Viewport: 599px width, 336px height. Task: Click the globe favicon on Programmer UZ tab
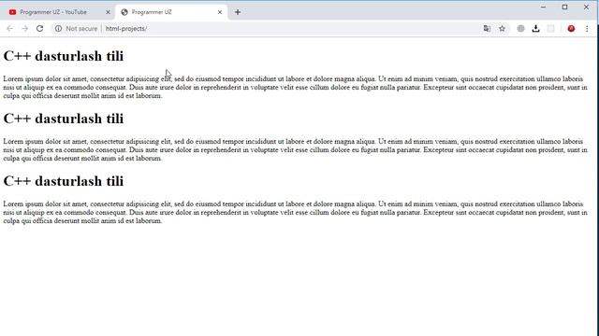pyautogui.click(x=124, y=12)
